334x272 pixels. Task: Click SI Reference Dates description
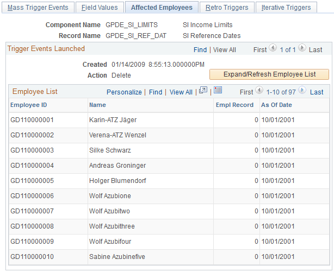[212, 36]
